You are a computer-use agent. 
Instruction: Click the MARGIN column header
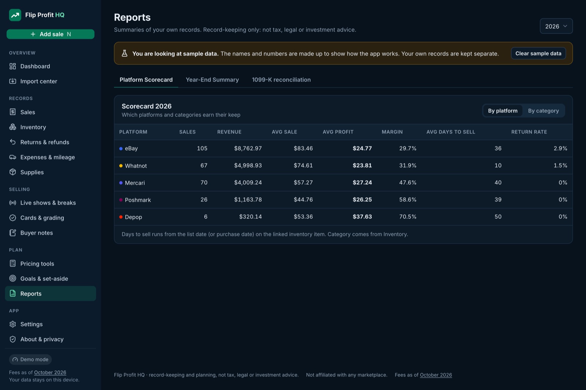click(392, 132)
